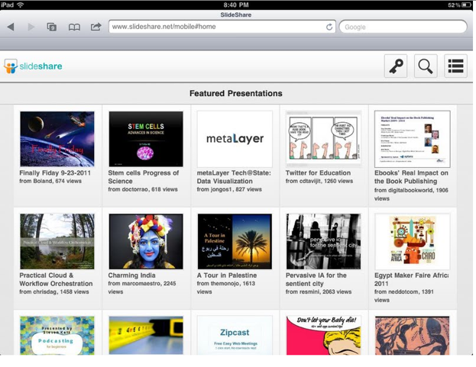Open A Tour in Palestine thumbnail

[x=235, y=241]
